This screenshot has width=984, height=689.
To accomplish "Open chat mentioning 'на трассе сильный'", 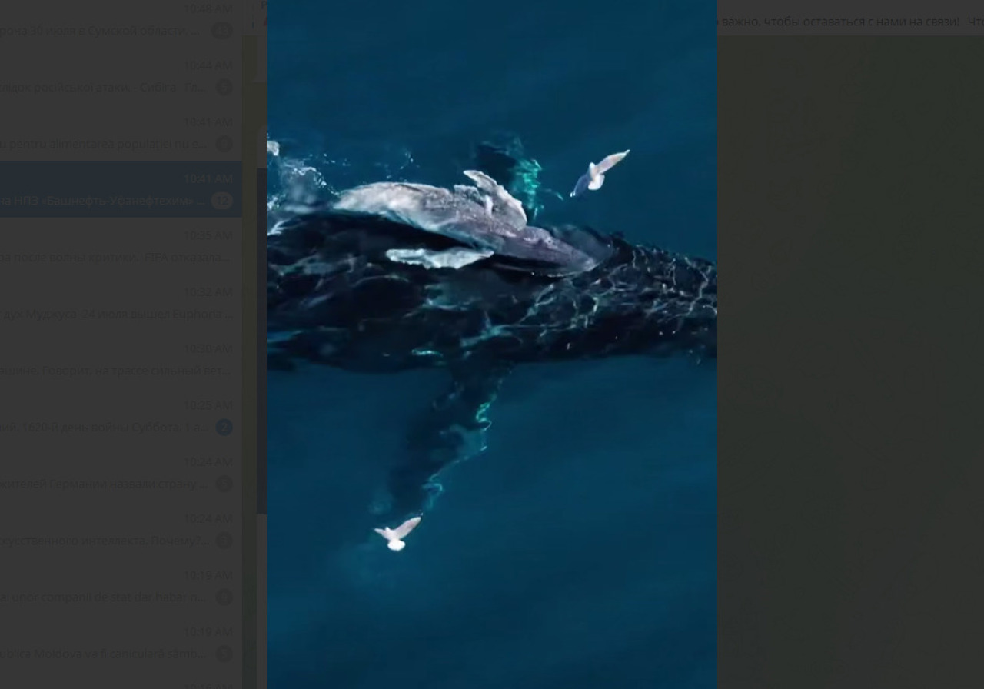I will coord(121,359).
